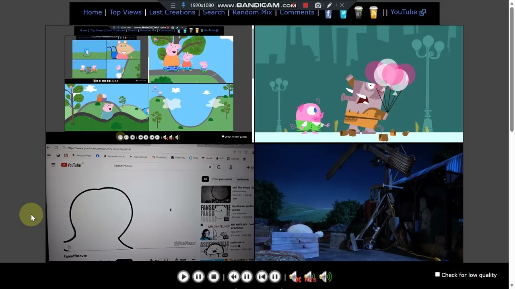Activate the Bandicam pencil drawing tool
Viewport: 515px width, 289px height.
(x=330, y=5)
